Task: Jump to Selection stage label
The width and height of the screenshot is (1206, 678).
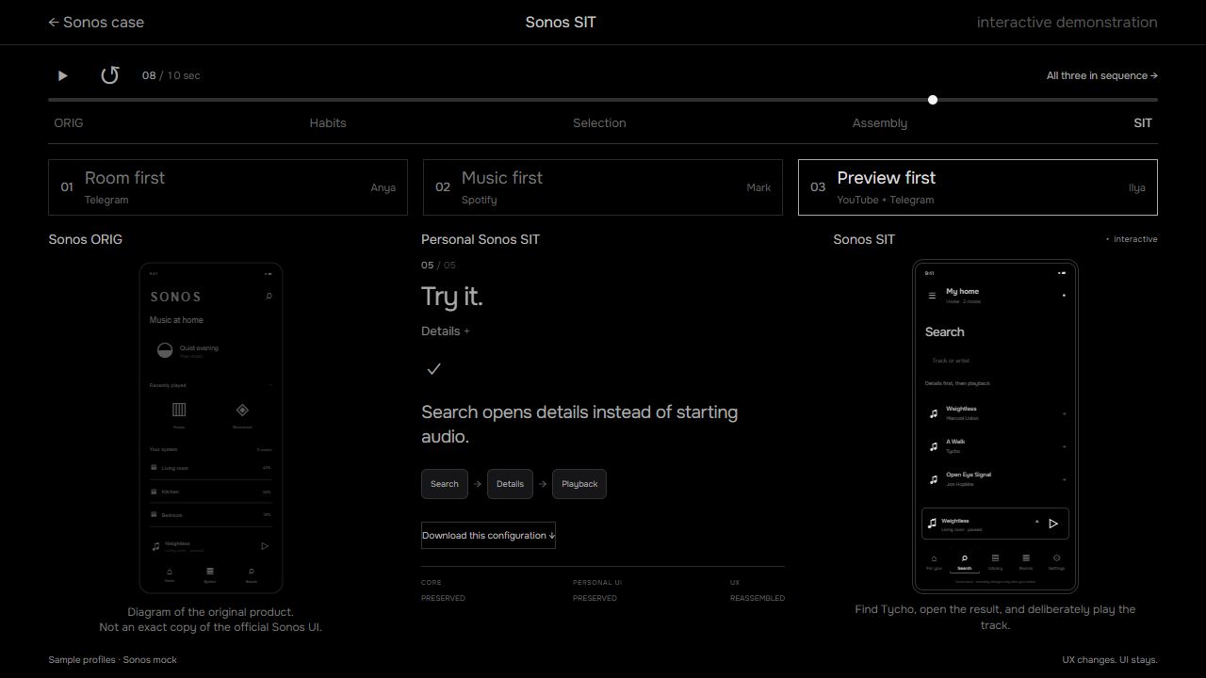Action: pyautogui.click(x=599, y=123)
